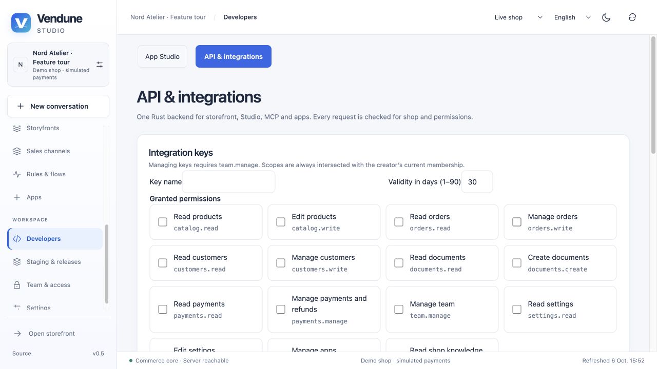Click the Team & access lock icon
657x369 pixels.
[x=17, y=285]
